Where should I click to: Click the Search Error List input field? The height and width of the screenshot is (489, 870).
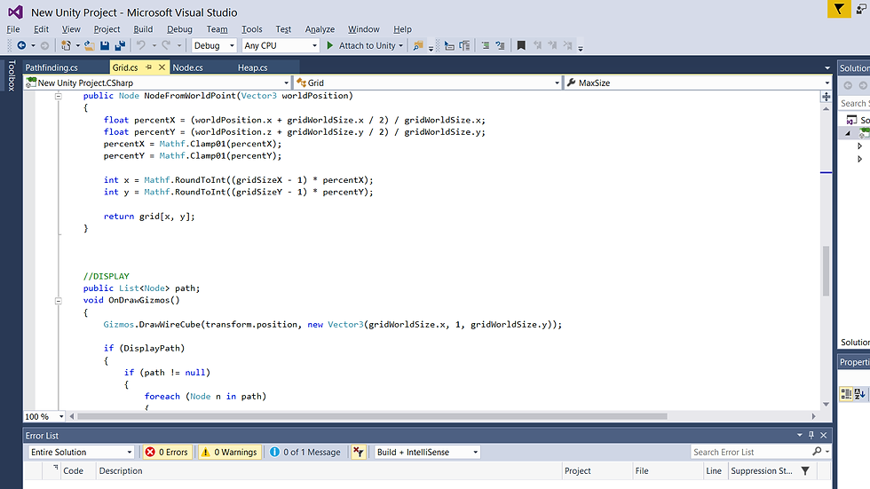coord(751,452)
